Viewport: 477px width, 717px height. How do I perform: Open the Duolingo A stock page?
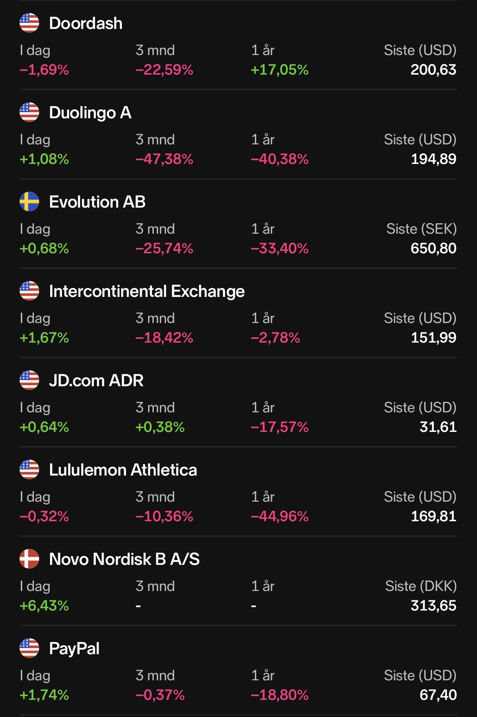pyautogui.click(x=90, y=113)
